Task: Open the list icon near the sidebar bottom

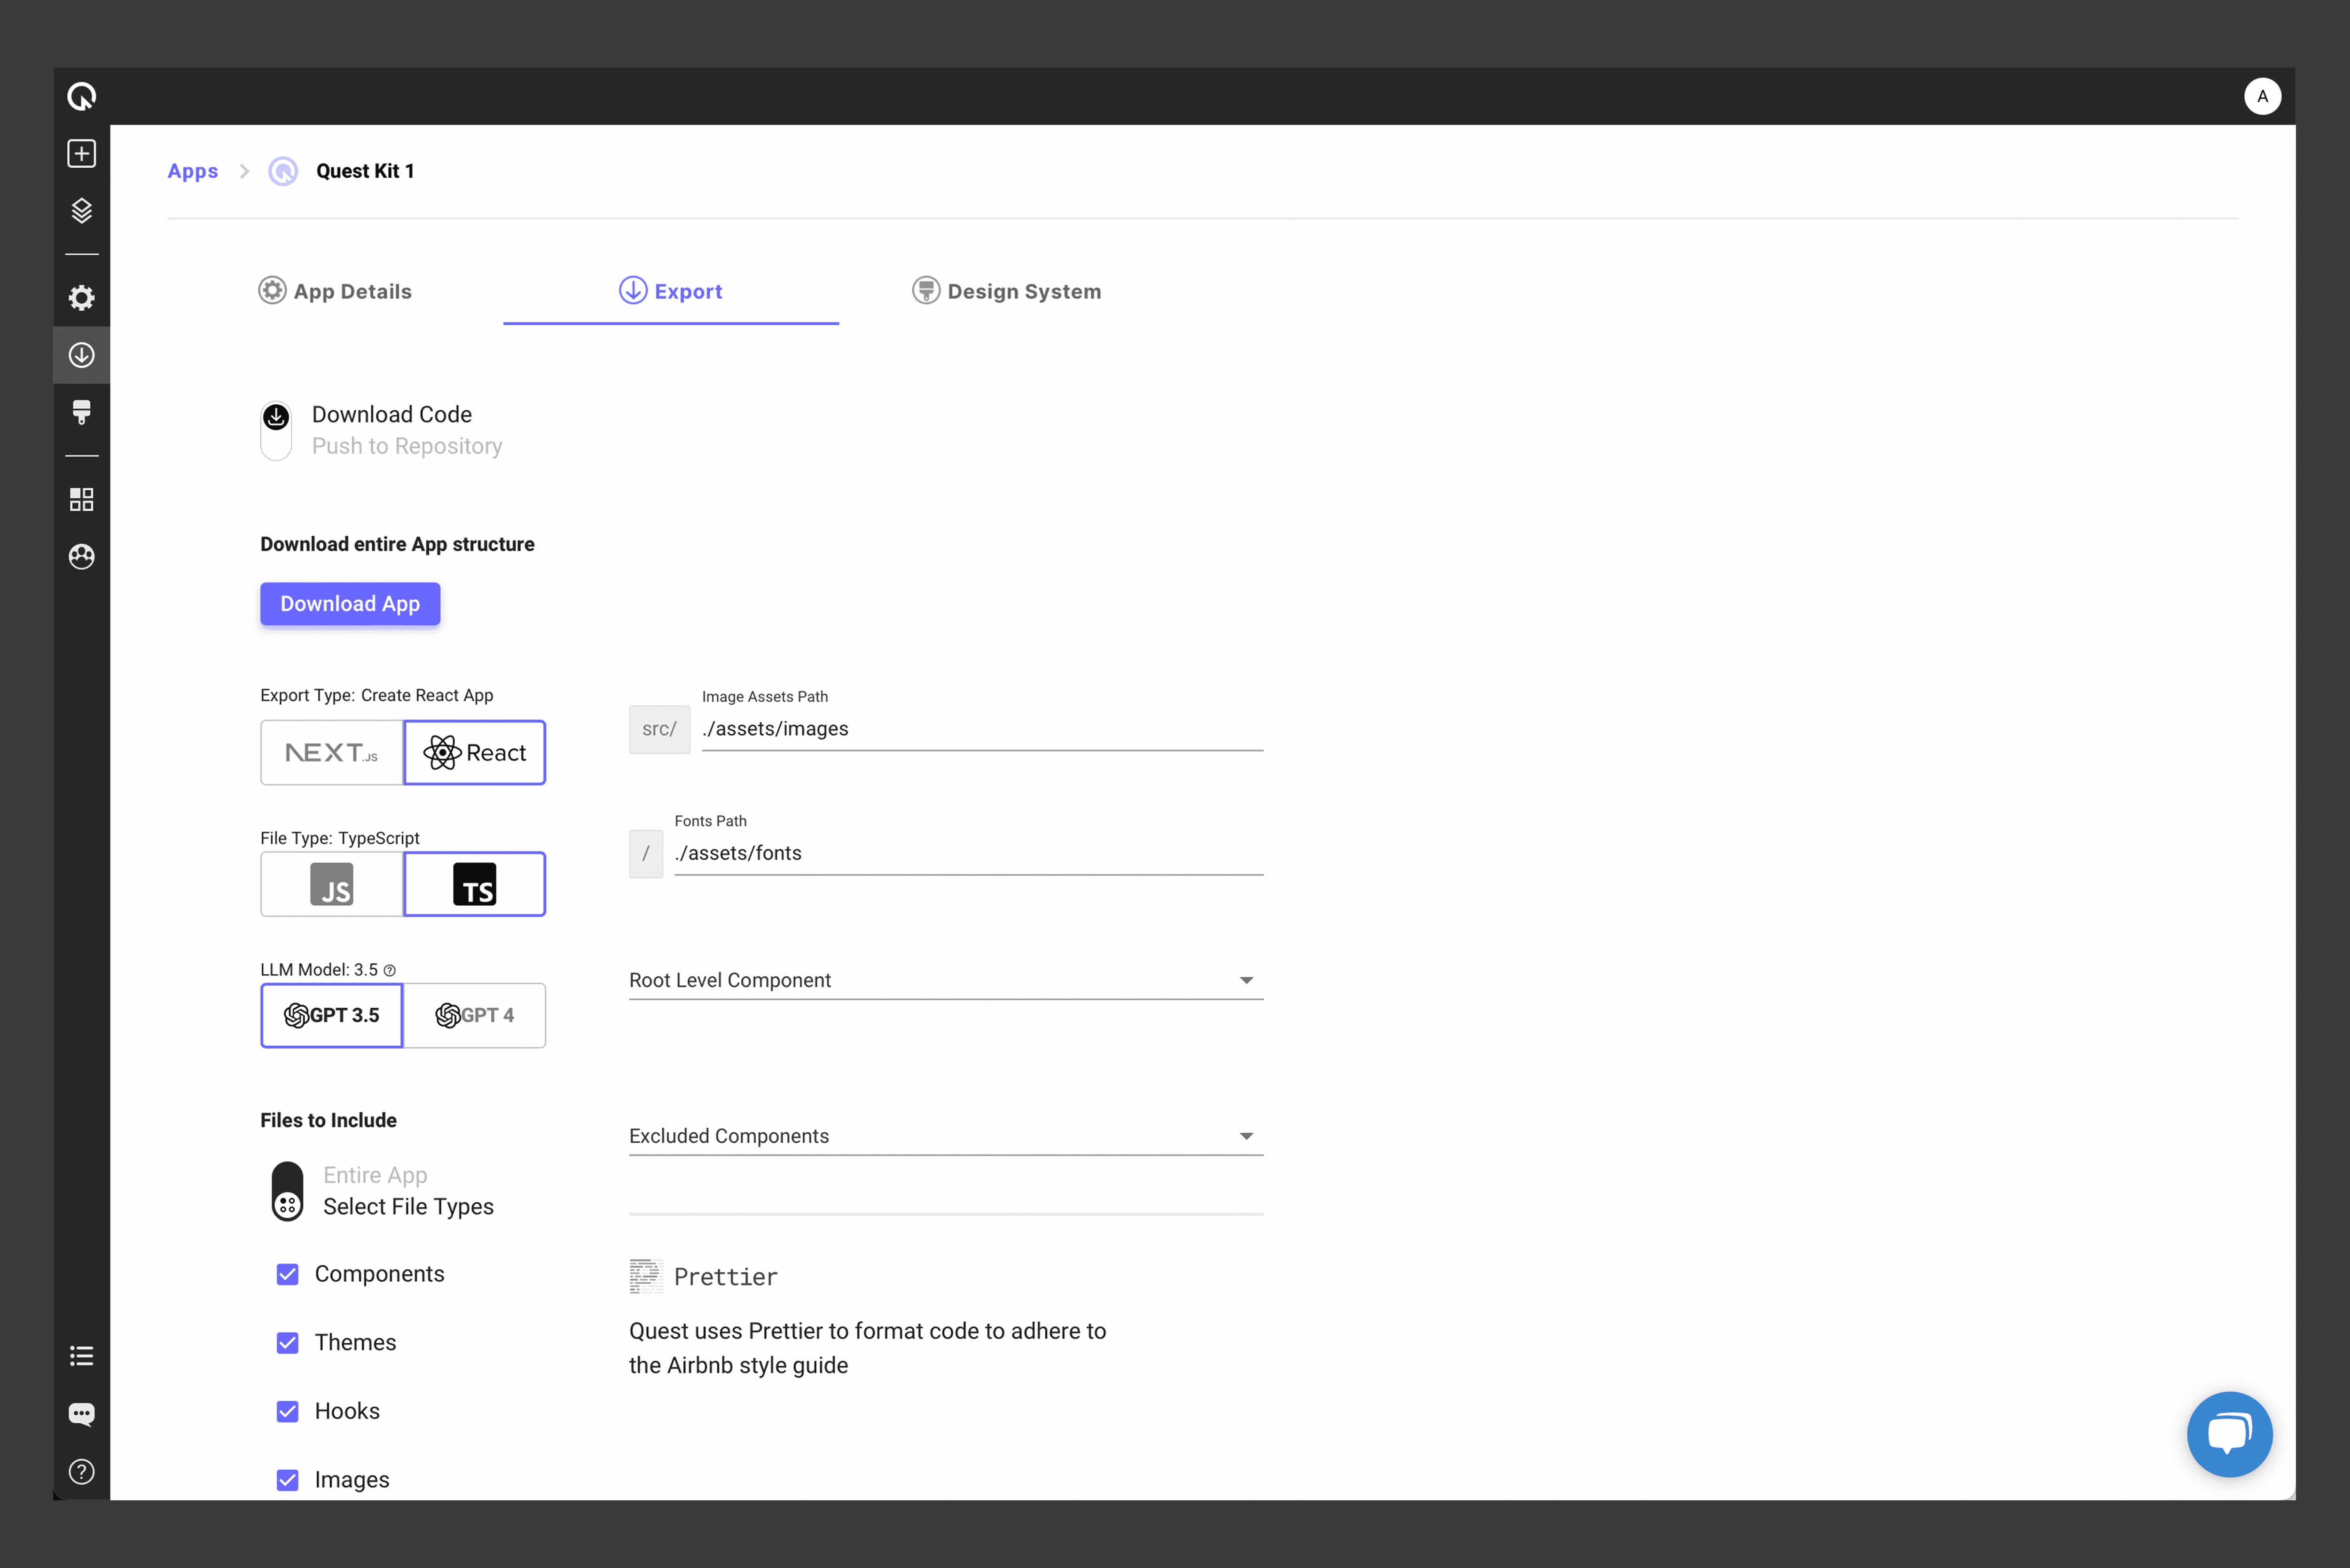Action: point(81,1356)
